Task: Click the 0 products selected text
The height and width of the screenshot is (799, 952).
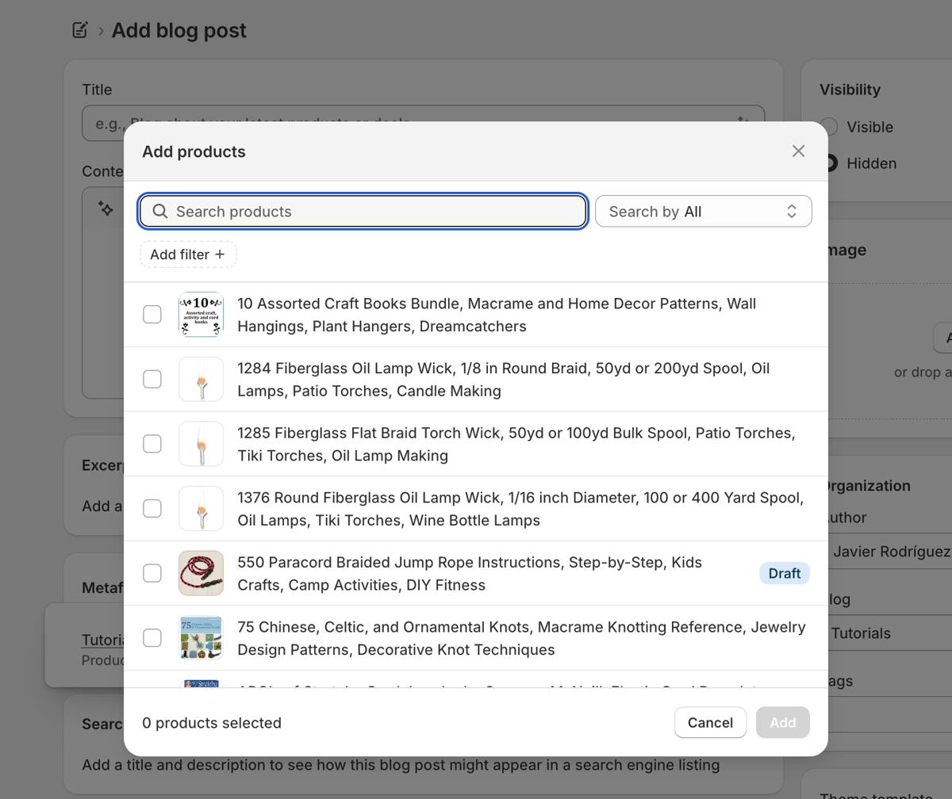Action: (212, 723)
